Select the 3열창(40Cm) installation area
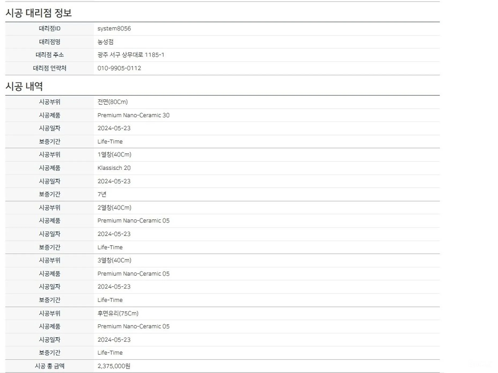Viewport: 498px width, 373px height. tap(114, 260)
